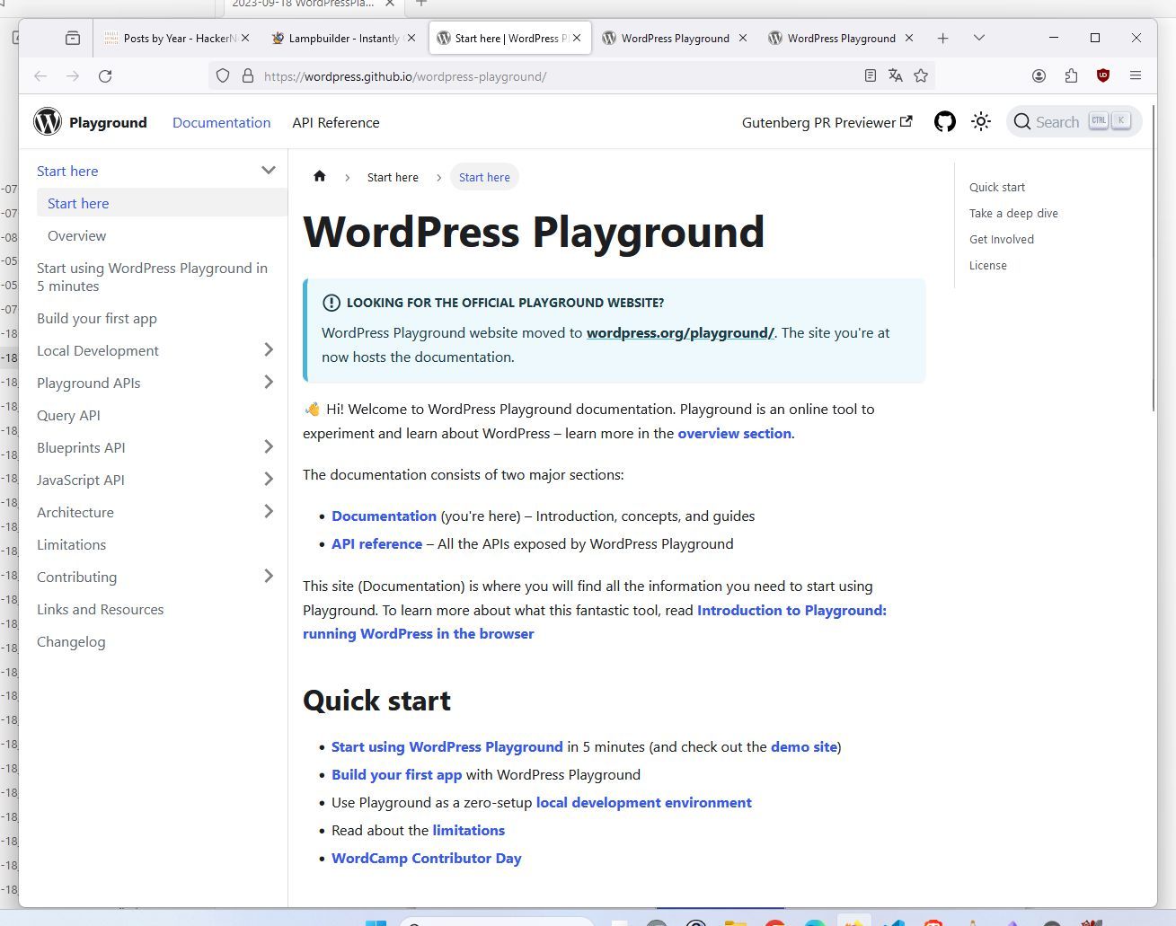Close the Posts by Year - HackerNews tab

pos(245,38)
